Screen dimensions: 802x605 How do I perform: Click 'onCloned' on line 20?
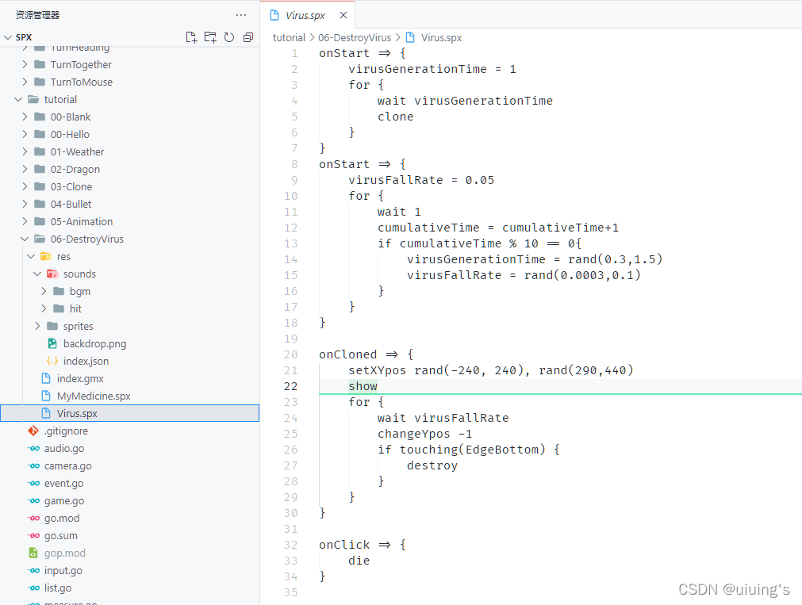347,354
